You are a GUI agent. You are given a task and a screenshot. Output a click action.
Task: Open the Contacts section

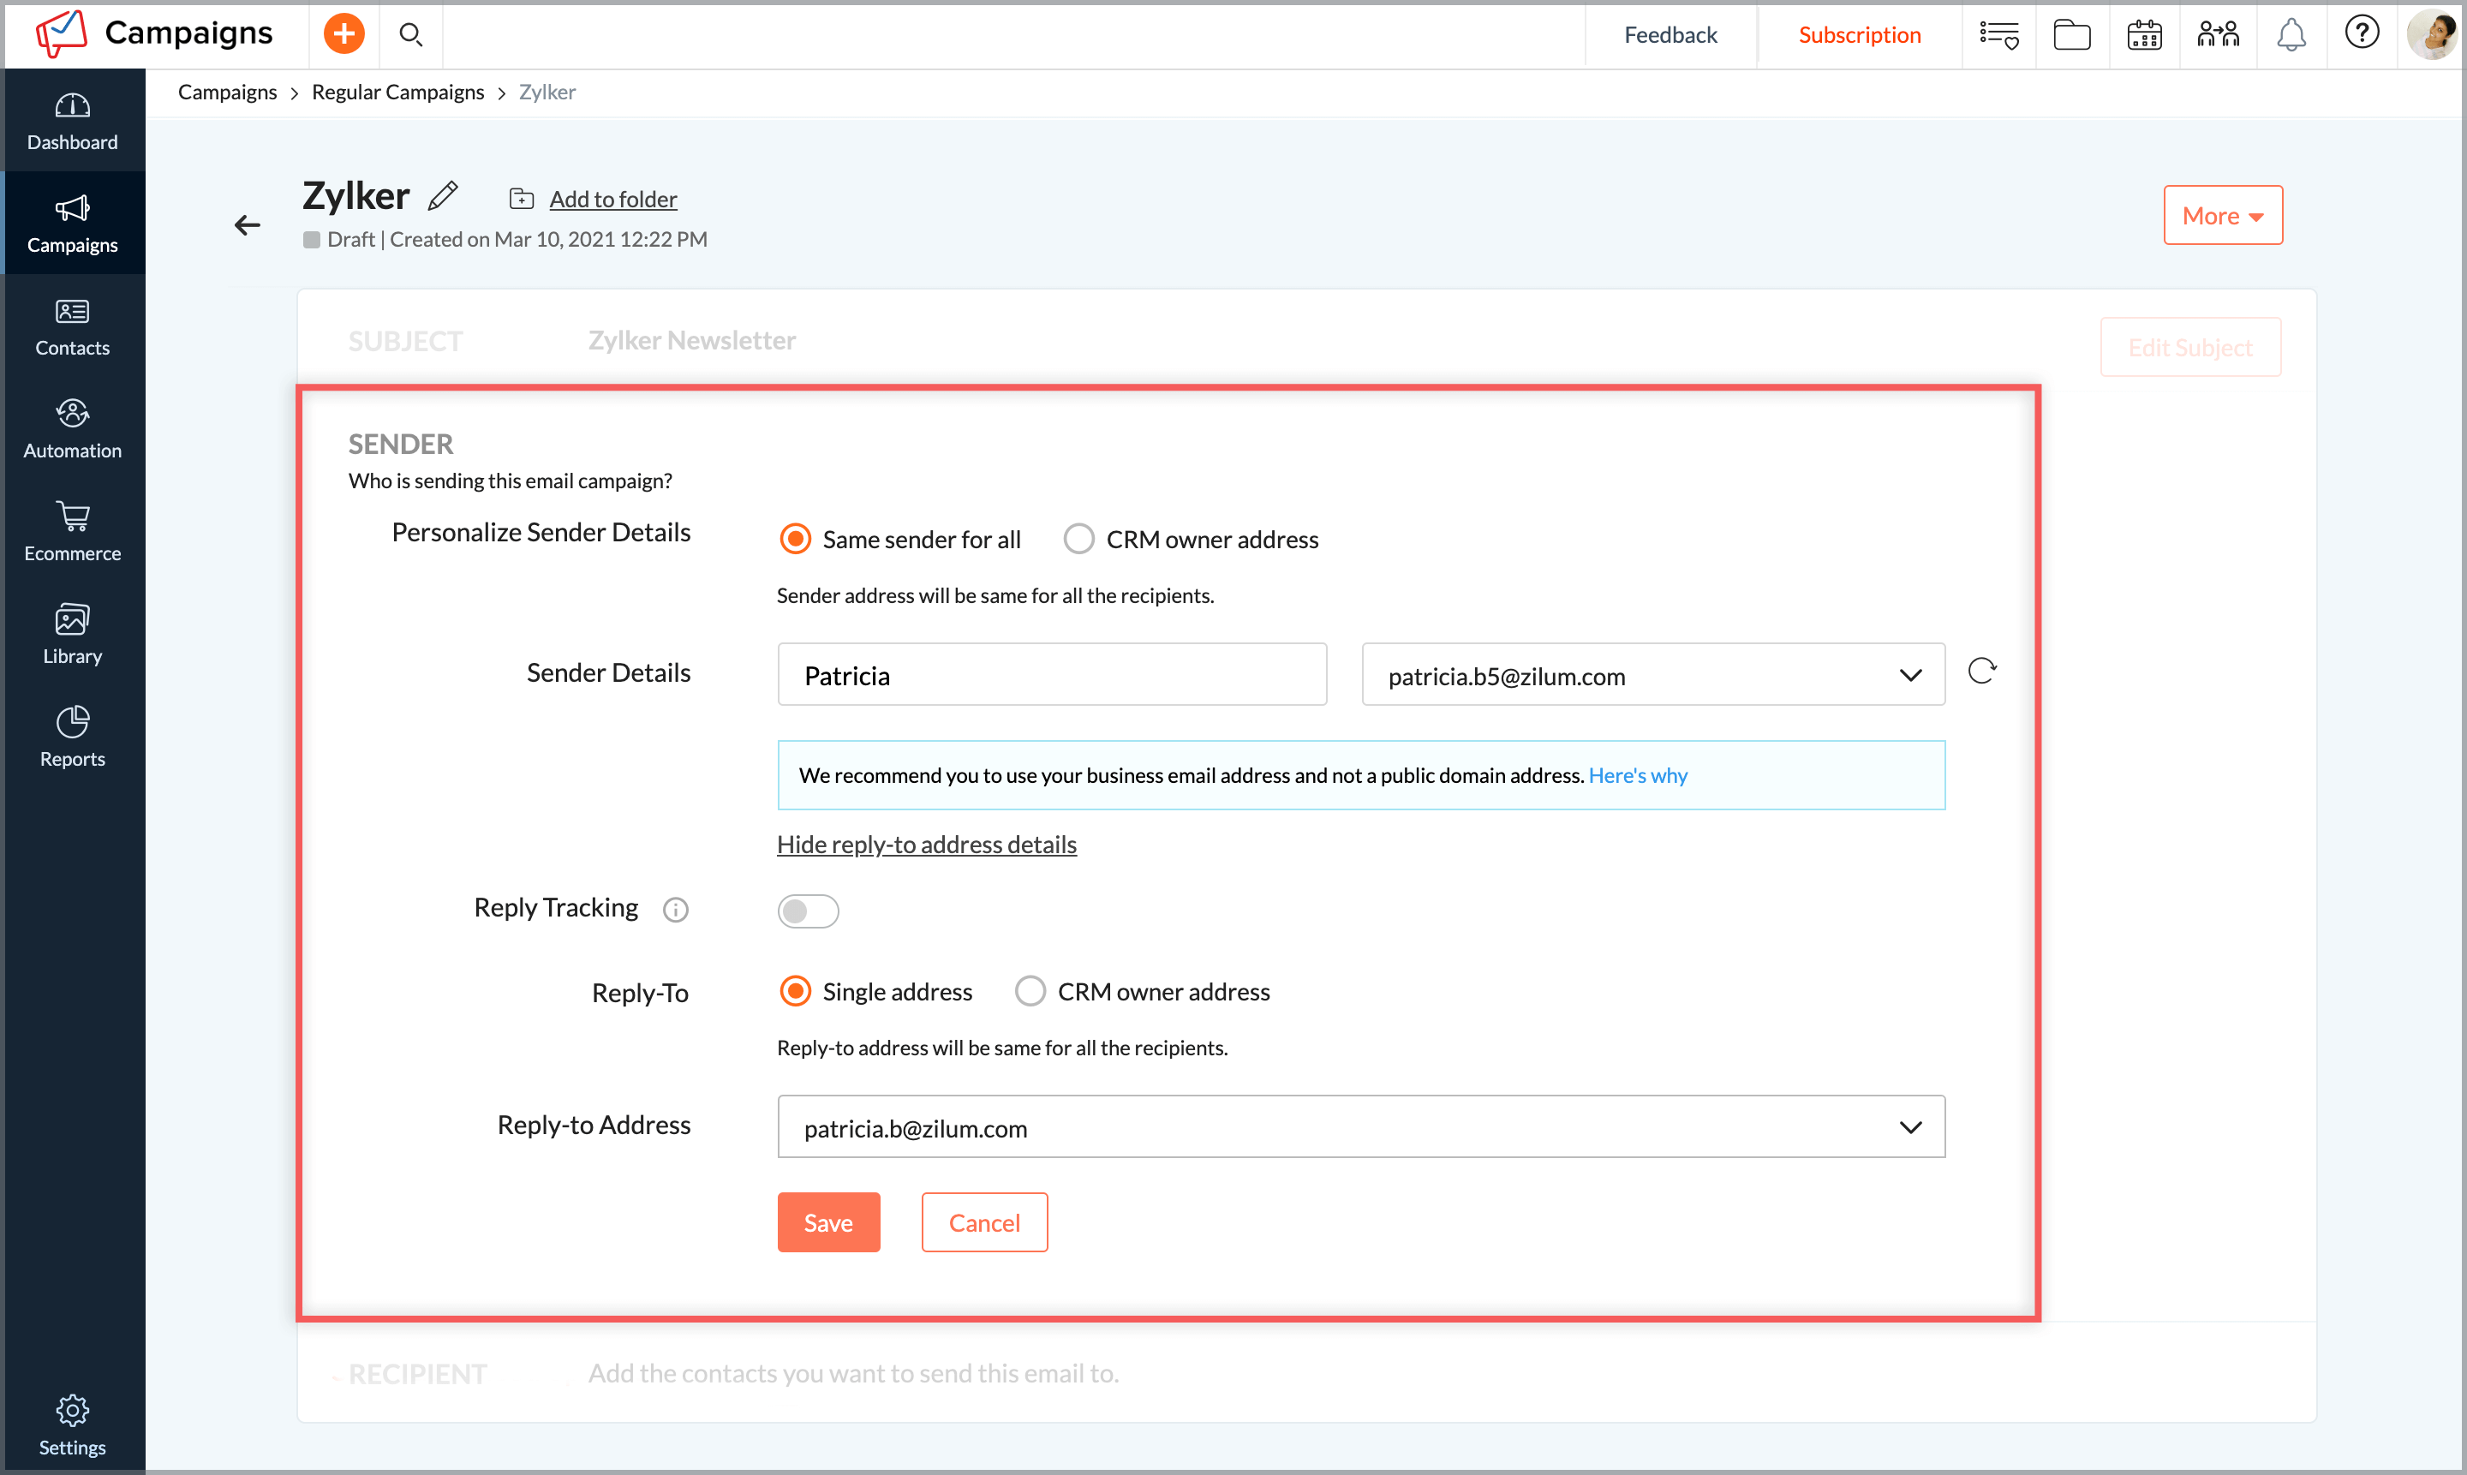click(72, 325)
